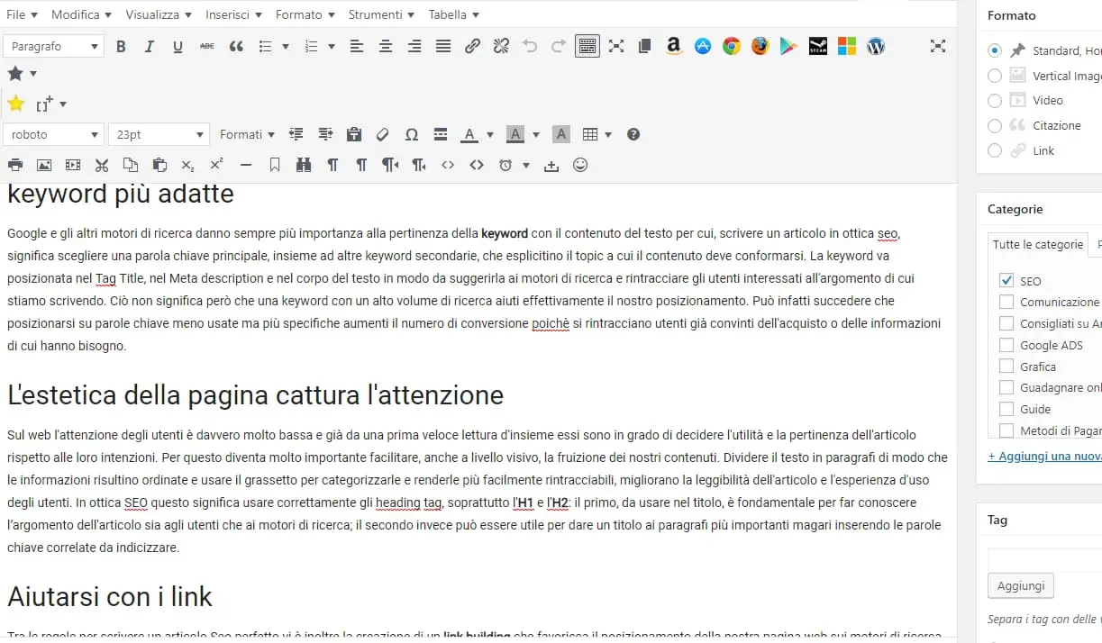1102x643 pixels.
Task: Select the Citazione format option
Action: pyautogui.click(x=995, y=125)
